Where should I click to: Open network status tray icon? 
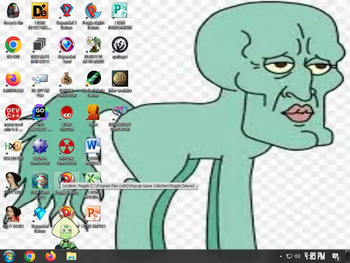289,256
